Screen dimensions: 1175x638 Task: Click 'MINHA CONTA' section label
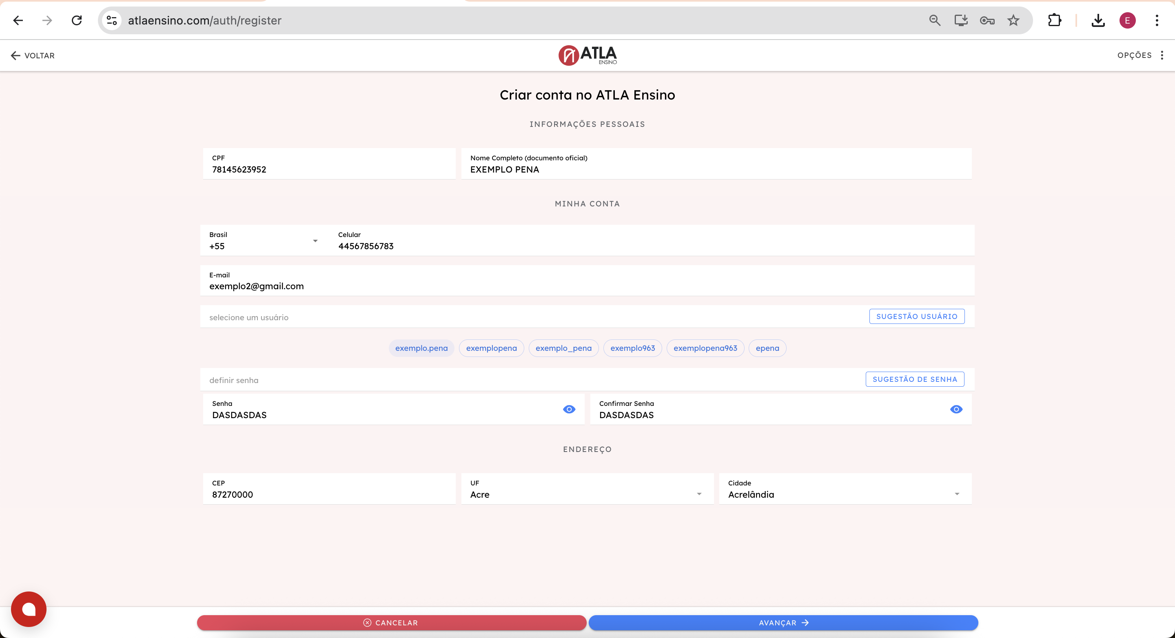click(x=587, y=204)
